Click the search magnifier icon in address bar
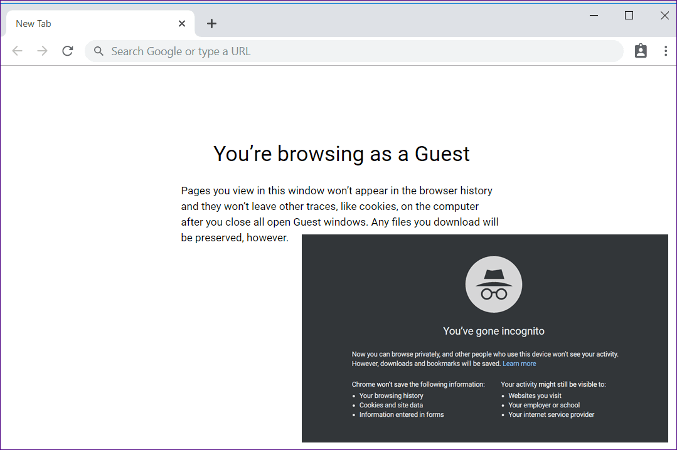 [99, 51]
